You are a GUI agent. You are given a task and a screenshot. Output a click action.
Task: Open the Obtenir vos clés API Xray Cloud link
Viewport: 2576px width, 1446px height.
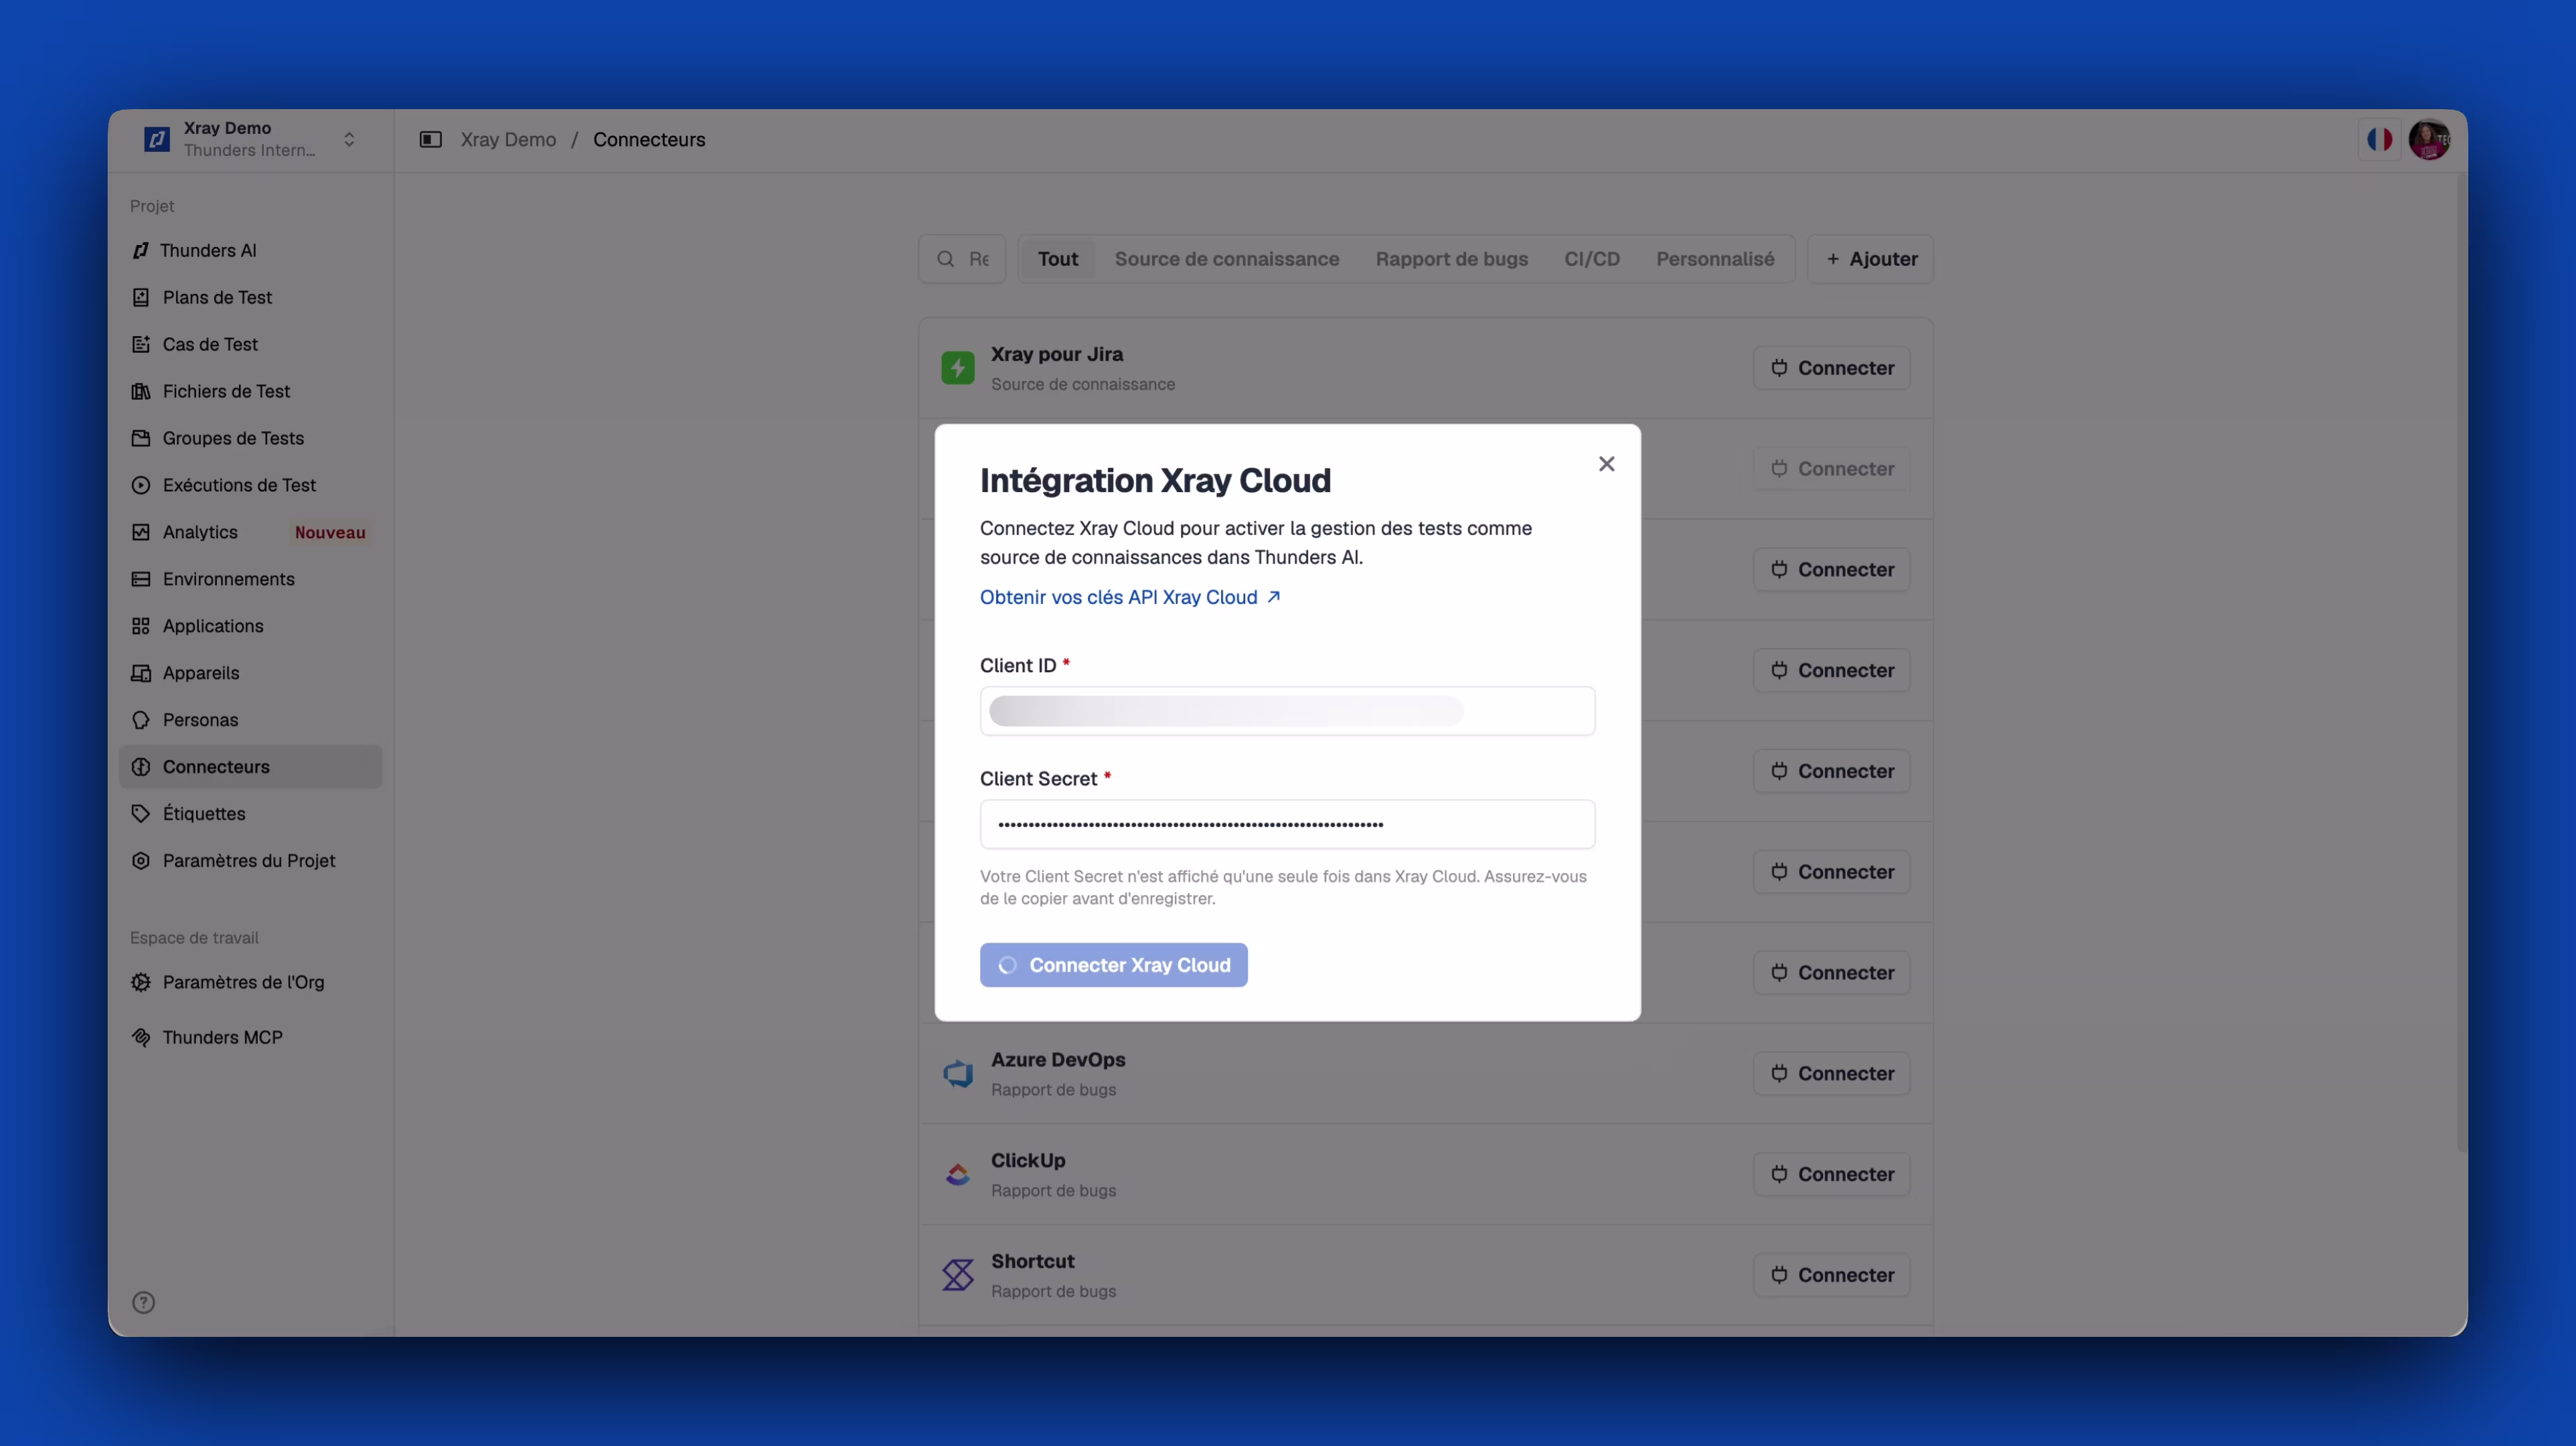point(1130,597)
